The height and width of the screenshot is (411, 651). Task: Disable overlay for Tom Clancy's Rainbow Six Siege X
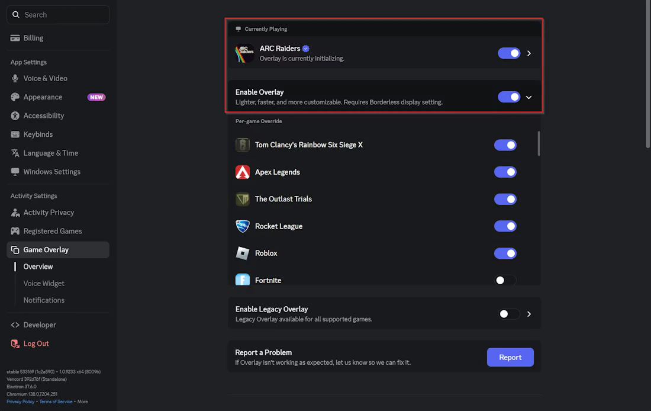coord(505,145)
